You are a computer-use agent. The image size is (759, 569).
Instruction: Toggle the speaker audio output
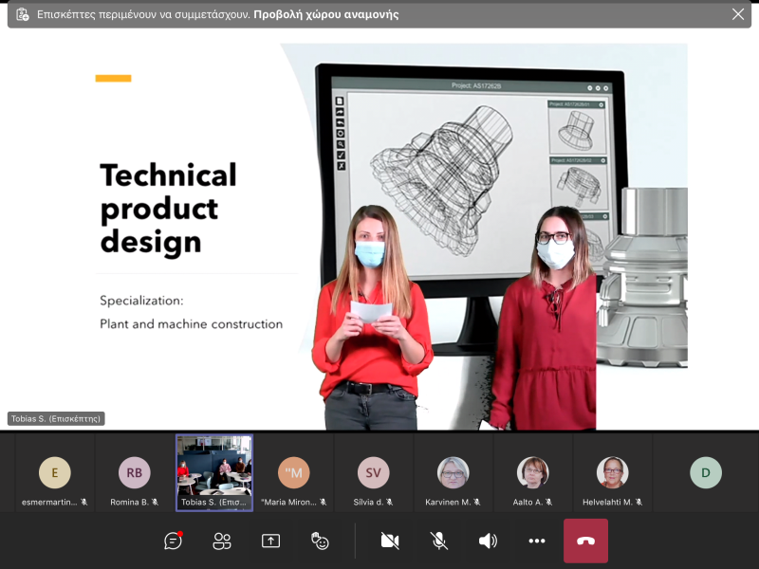[488, 541]
